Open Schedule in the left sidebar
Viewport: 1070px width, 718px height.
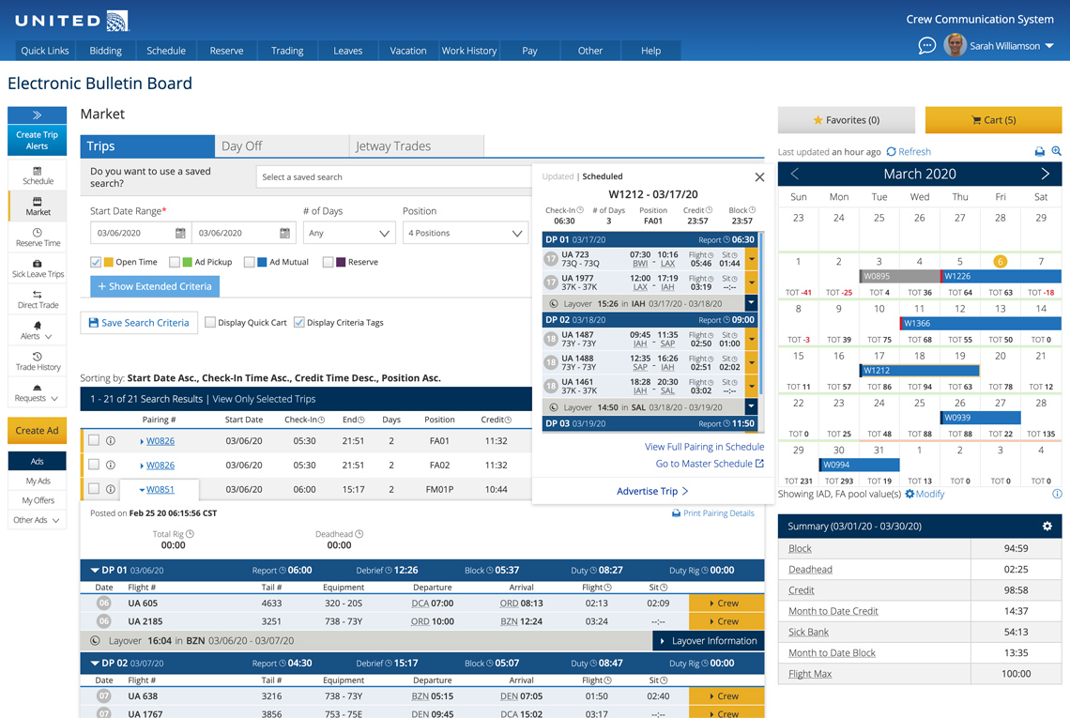(38, 176)
